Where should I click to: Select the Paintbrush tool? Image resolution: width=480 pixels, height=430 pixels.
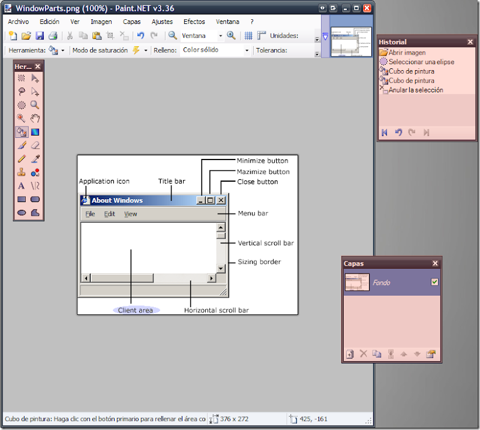[x=22, y=146]
